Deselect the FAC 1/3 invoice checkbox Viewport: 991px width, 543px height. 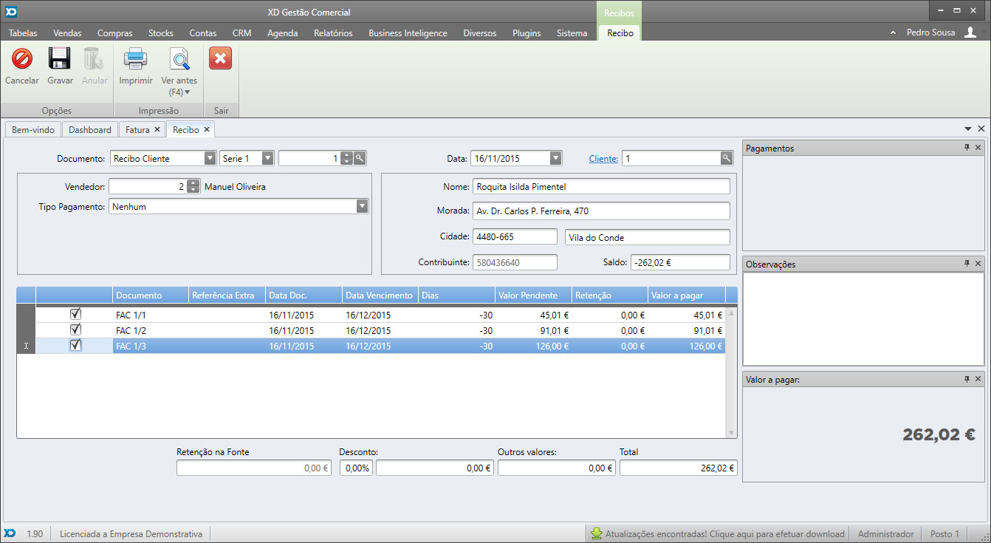click(x=75, y=345)
